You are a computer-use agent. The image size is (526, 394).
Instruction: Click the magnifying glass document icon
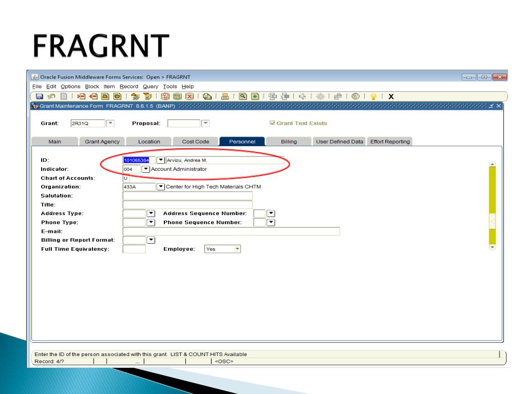(243, 96)
